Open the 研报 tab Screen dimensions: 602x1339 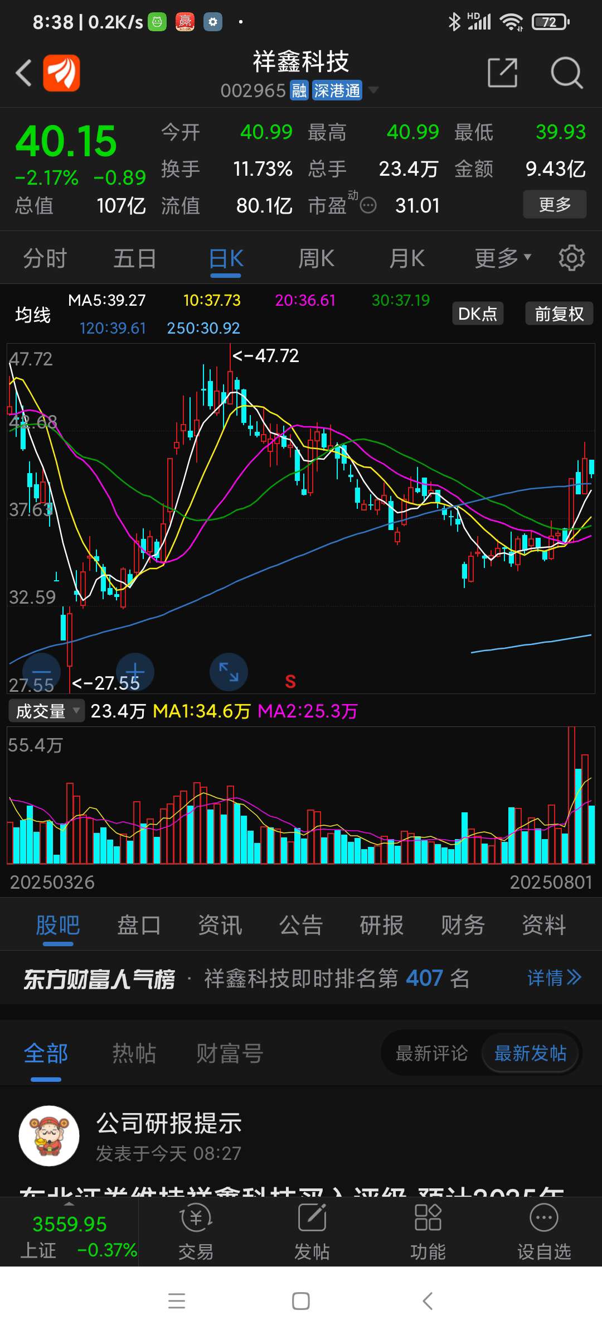[x=382, y=925]
